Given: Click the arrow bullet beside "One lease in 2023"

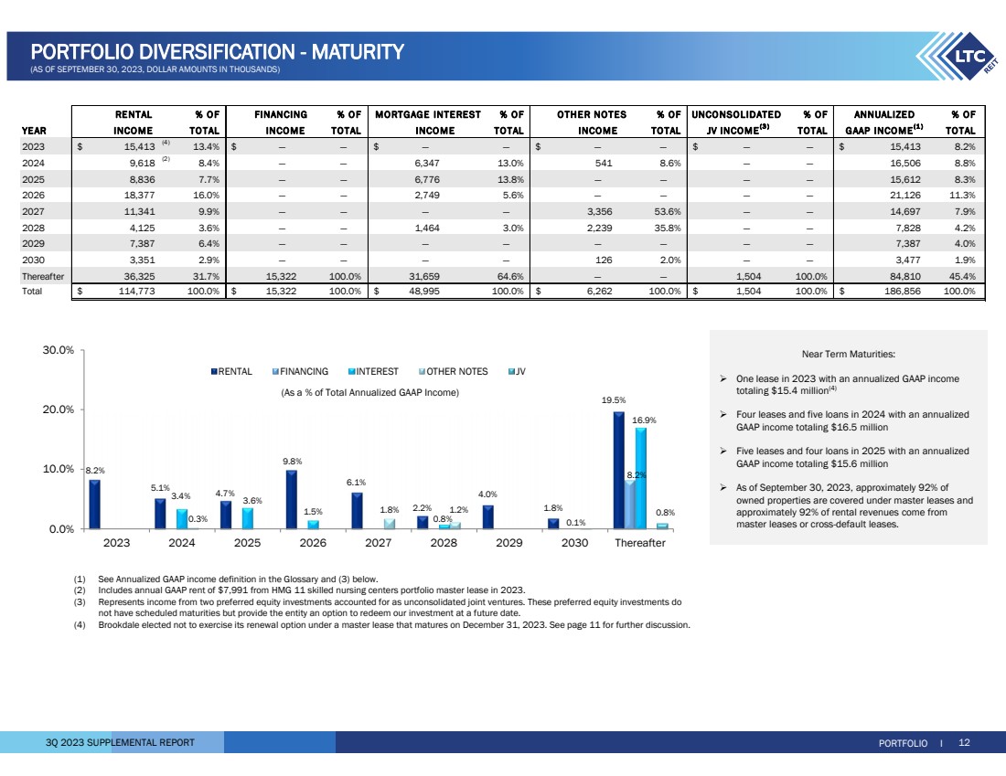Looking at the screenshot, I should (x=724, y=378).
